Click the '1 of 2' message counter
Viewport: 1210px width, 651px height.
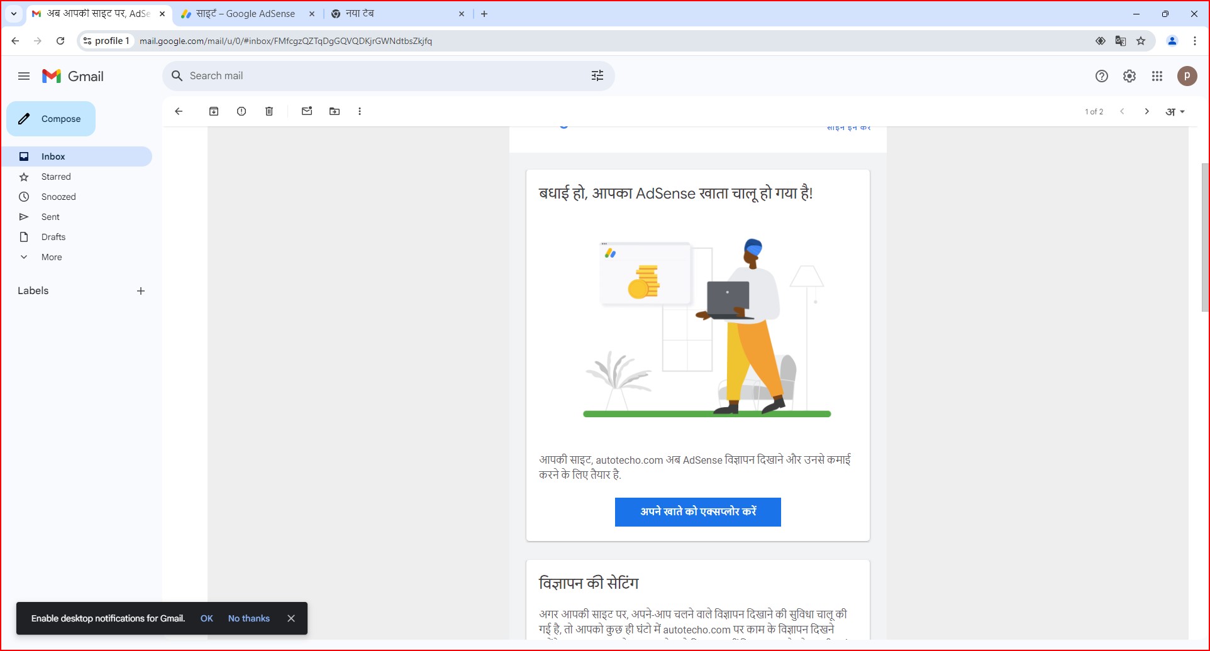point(1094,112)
